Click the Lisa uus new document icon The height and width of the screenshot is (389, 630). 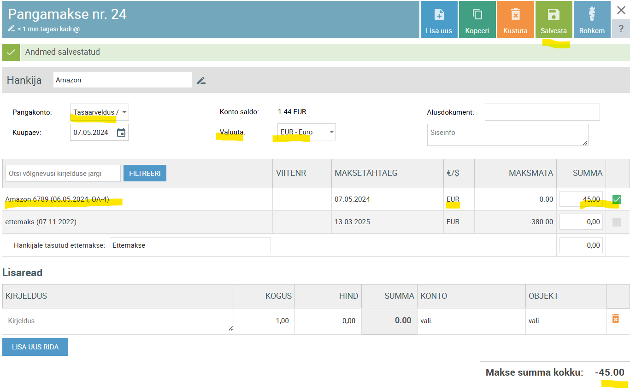439,15
